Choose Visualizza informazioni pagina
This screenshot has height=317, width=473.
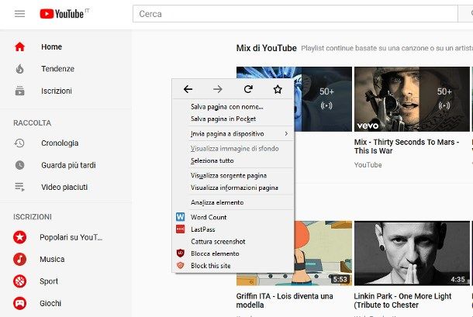pos(234,188)
